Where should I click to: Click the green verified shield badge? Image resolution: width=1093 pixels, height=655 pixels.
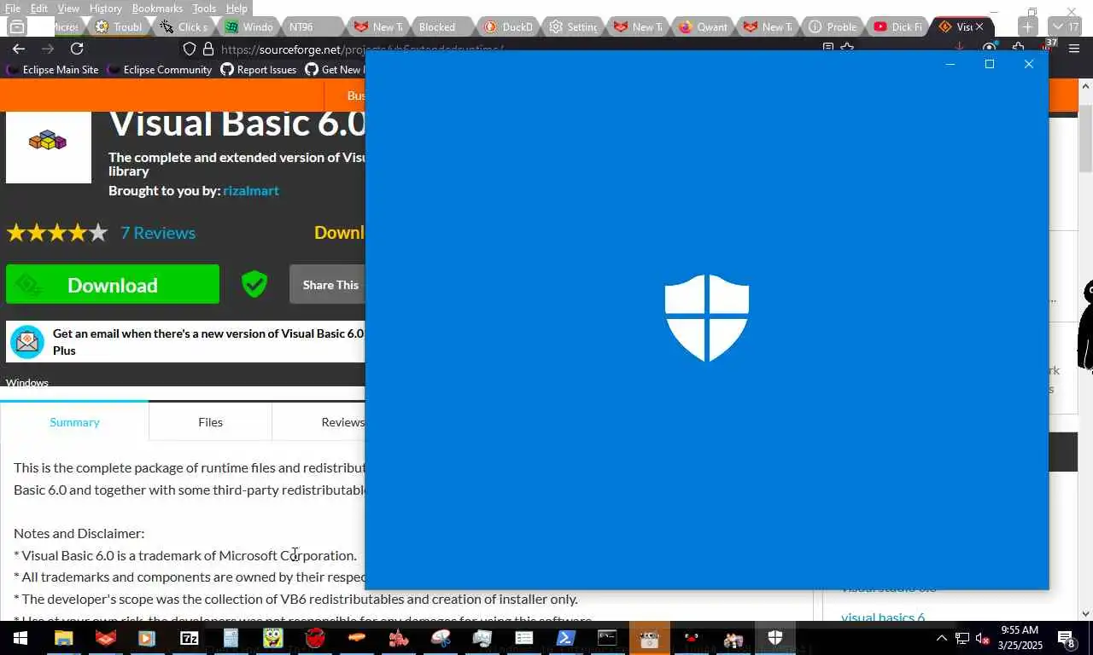click(254, 284)
